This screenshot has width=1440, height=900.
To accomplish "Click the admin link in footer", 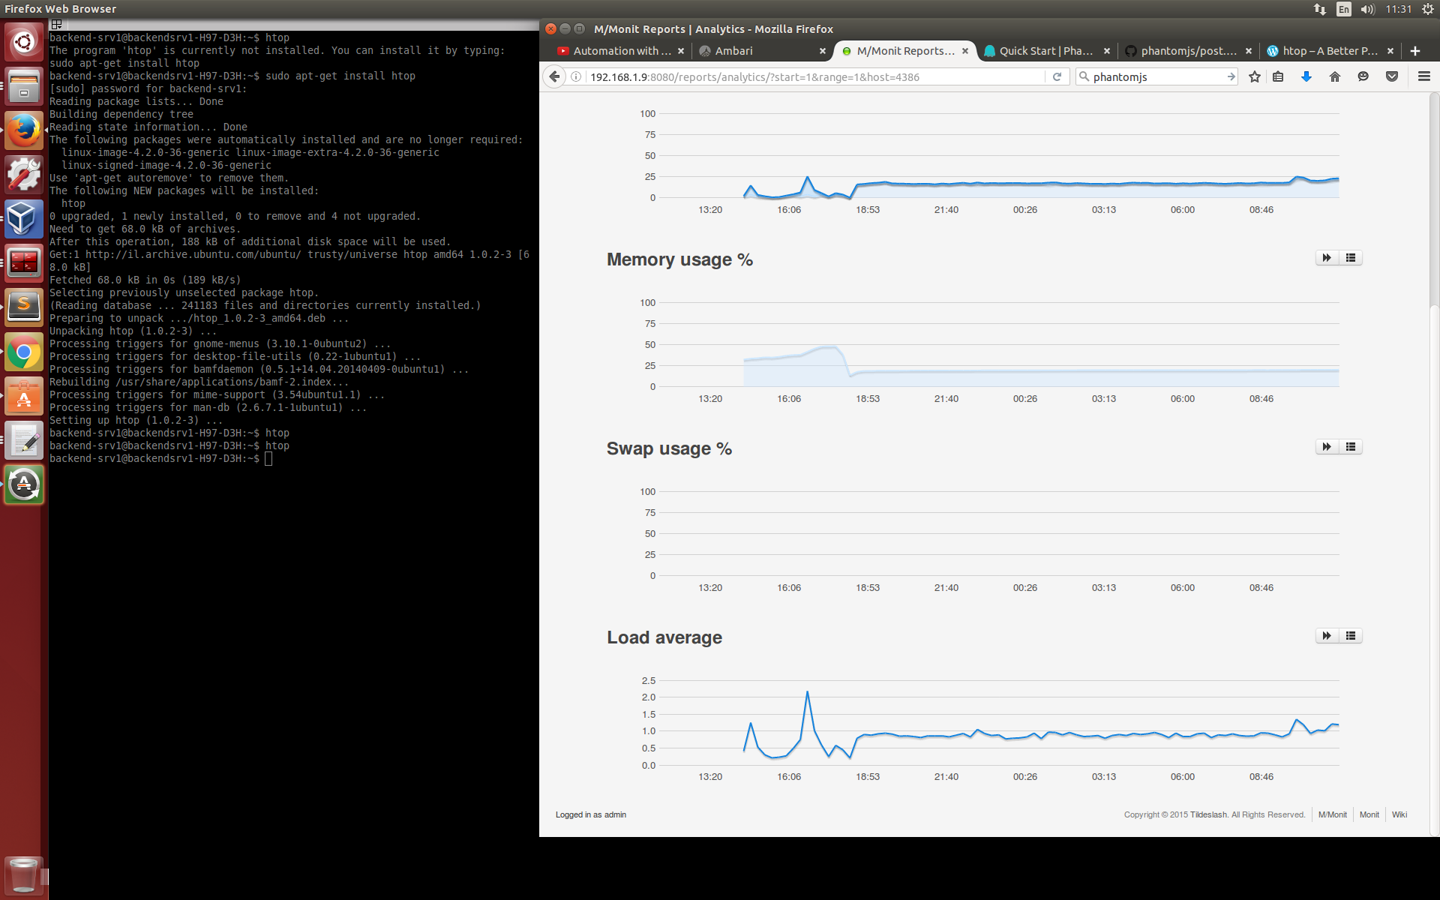I will click(615, 814).
